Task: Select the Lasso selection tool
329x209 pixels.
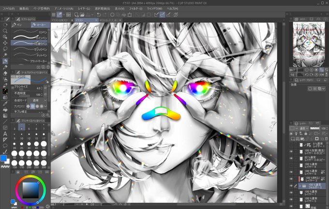Action: (x=5, y=49)
